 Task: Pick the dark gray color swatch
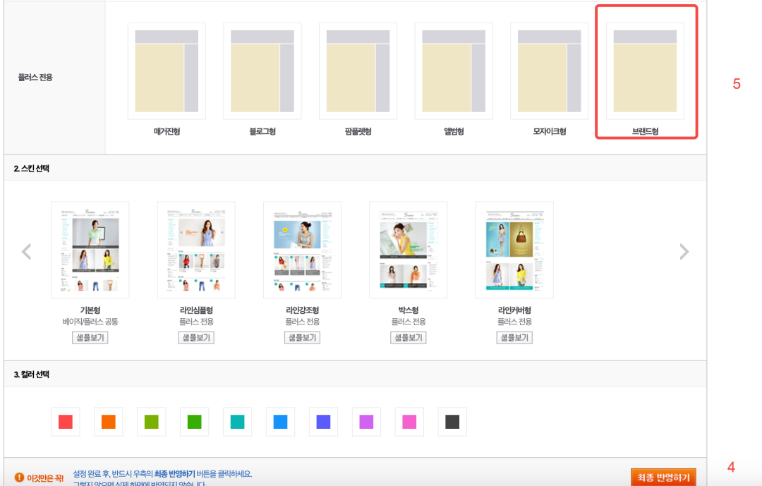tap(452, 422)
